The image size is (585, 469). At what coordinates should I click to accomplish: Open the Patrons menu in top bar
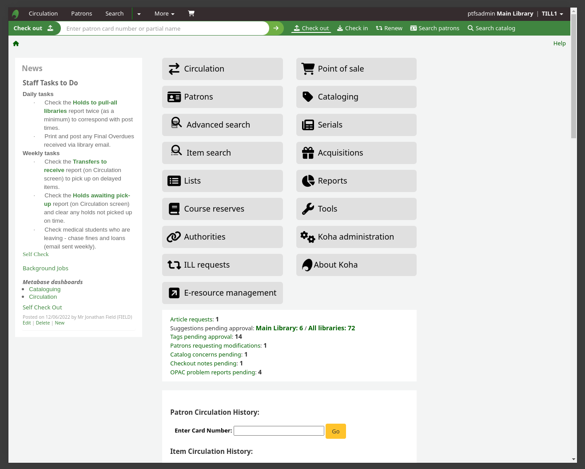pos(82,14)
